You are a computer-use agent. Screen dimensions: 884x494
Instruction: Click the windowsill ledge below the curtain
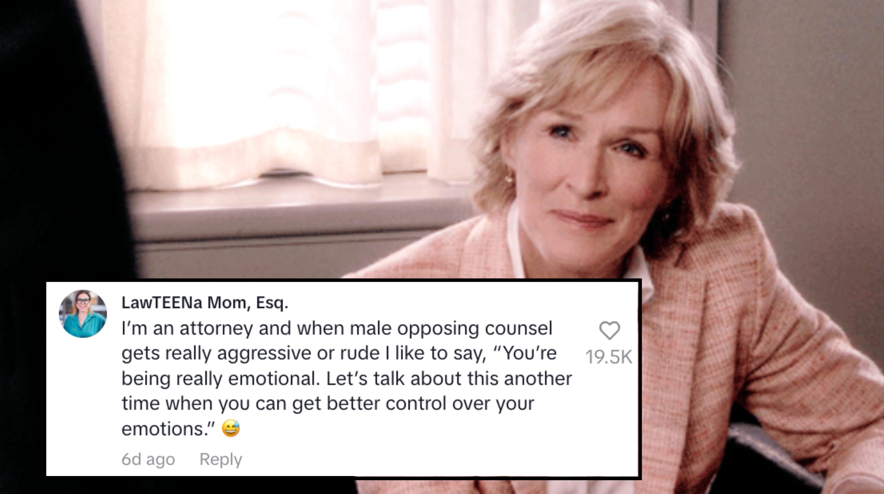tap(299, 209)
